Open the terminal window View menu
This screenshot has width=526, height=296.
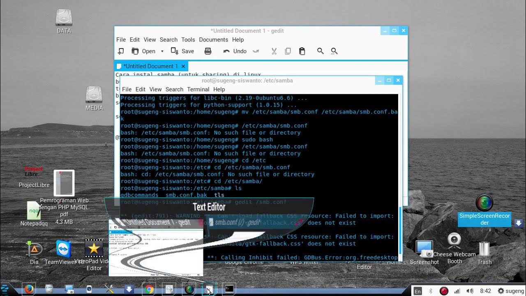[x=155, y=89]
